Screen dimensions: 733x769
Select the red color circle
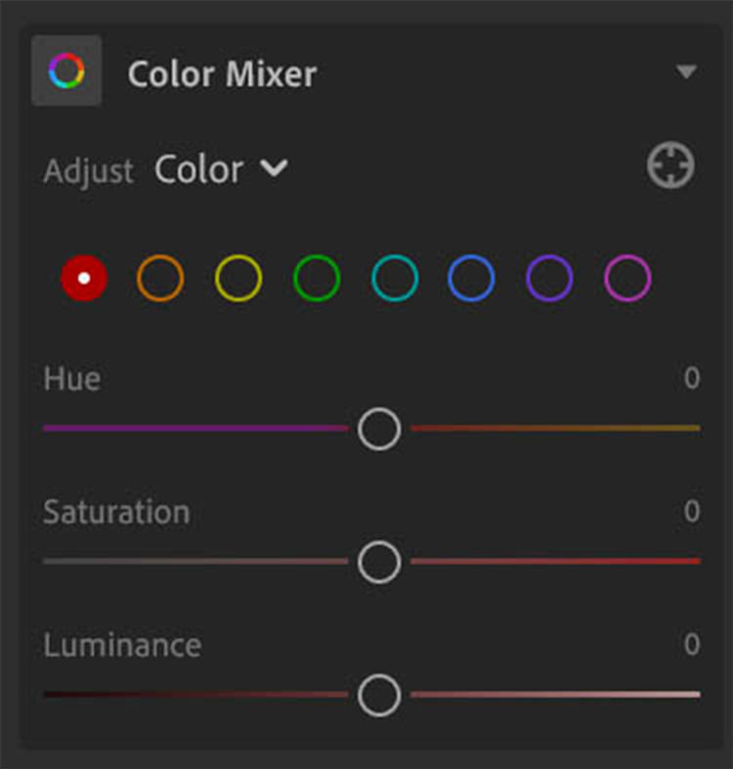coord(84,278)
